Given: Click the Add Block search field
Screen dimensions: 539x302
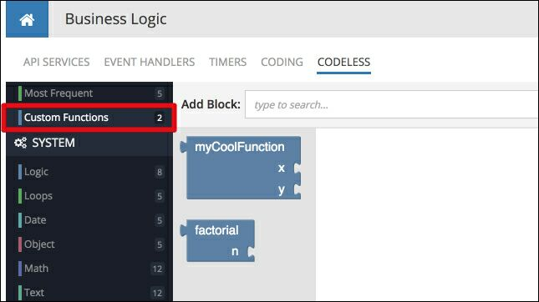Looking at the screenshot, I should click(391, 104).
